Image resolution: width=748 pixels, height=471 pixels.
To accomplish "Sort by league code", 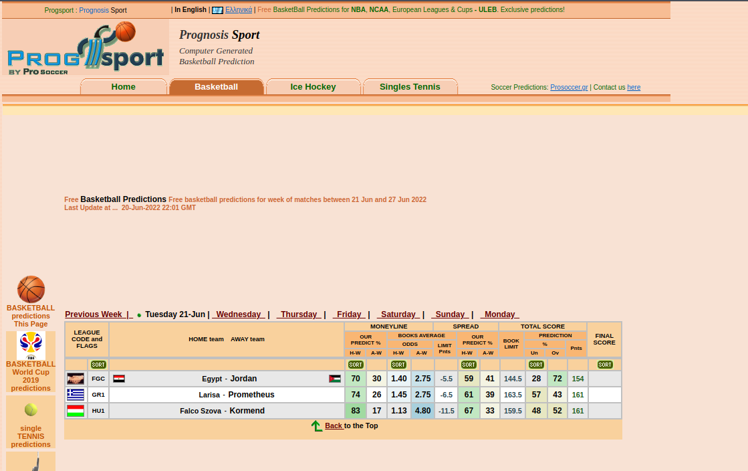I will [x=98, y=365].
